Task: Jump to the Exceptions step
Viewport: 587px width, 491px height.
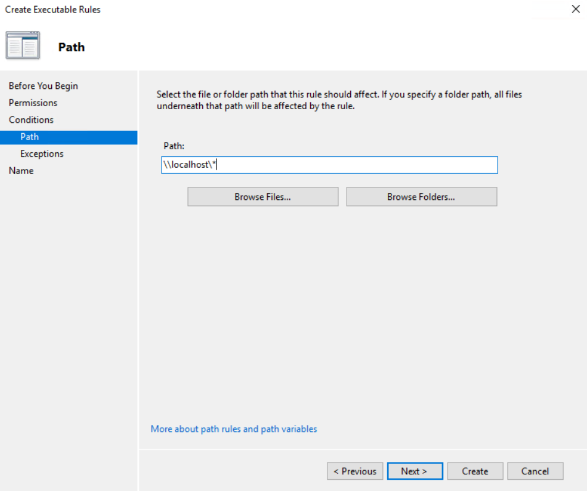Action: point(41,154)
